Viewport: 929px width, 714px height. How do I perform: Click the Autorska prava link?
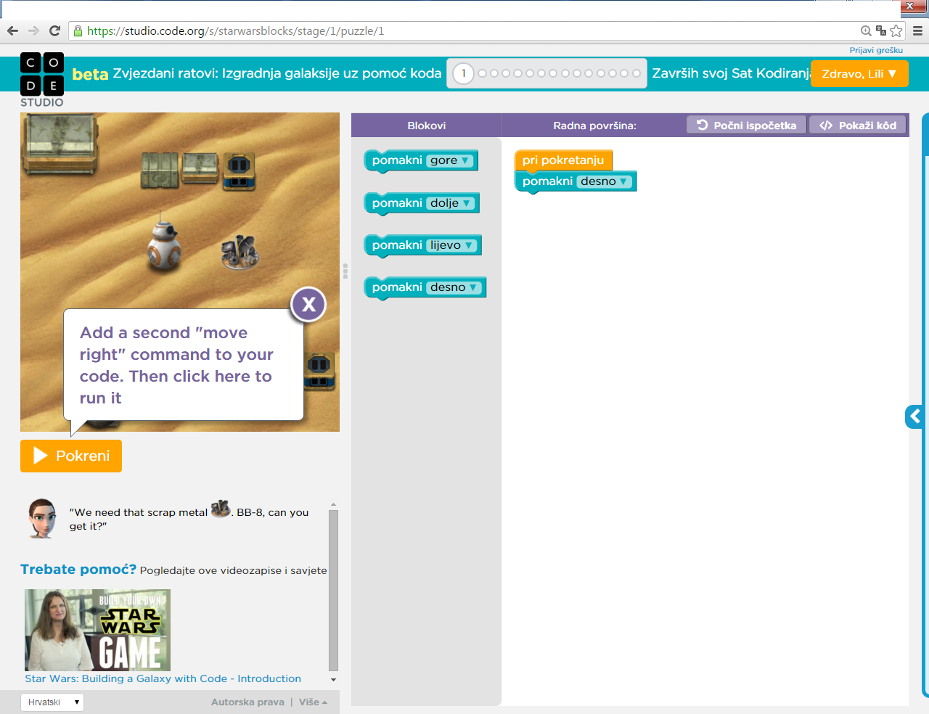click(x=247, y=702)
